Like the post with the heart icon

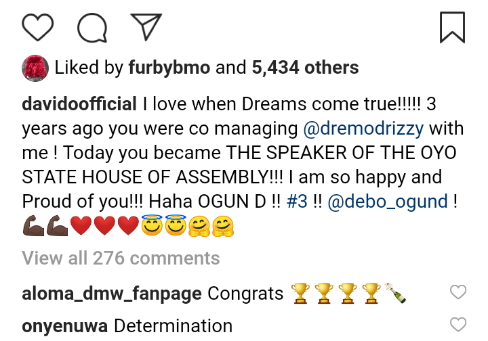pyautogui.click(x=38, y=27)
